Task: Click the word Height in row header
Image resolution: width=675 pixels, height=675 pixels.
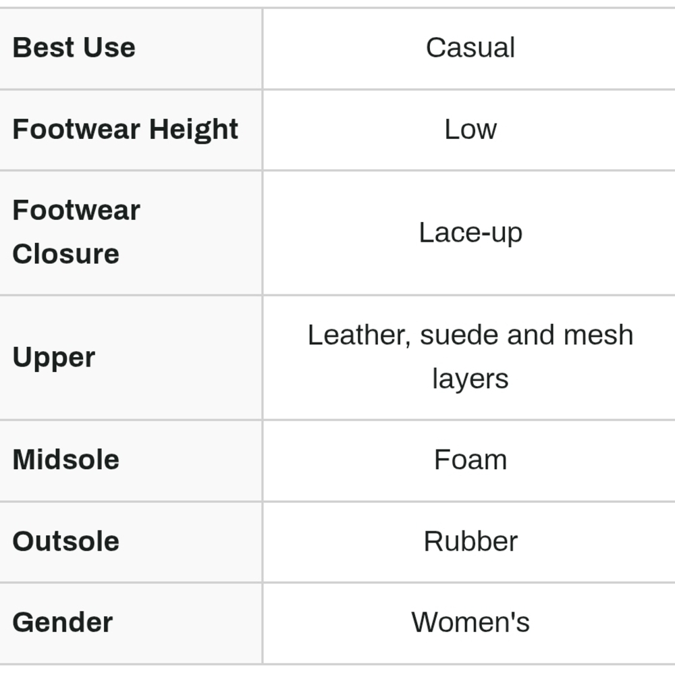Action: (x=194, y=129)
